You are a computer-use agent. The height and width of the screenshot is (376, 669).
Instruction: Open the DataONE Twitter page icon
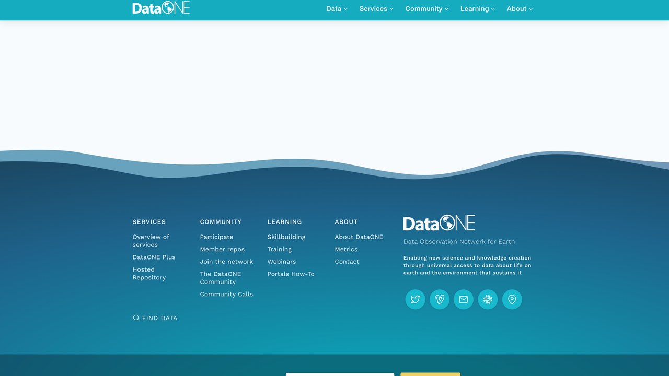pyautogui.click(x=416, y=299)
